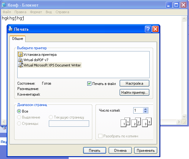Minimize the Notepad window
The width and height of the screenshot is (189, 159).
(169, 5)
